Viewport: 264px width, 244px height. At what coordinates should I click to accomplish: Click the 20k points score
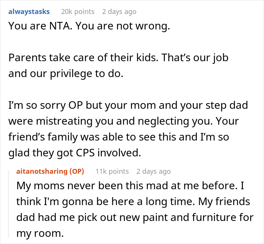(77, 12)
